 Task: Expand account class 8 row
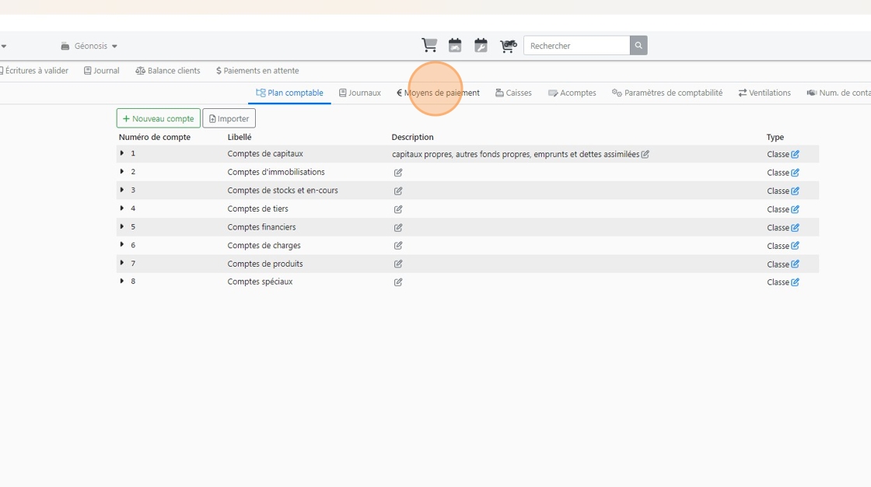tap(121, 281)
